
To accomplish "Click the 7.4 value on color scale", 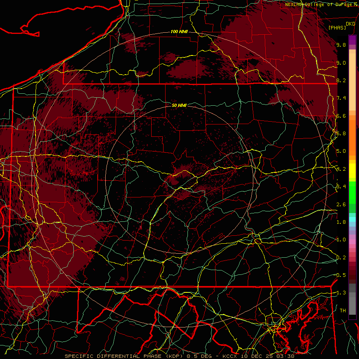I will pyautogui.click(x=341, y=98).
